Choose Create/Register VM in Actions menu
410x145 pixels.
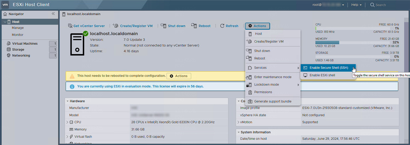point(273,42)
